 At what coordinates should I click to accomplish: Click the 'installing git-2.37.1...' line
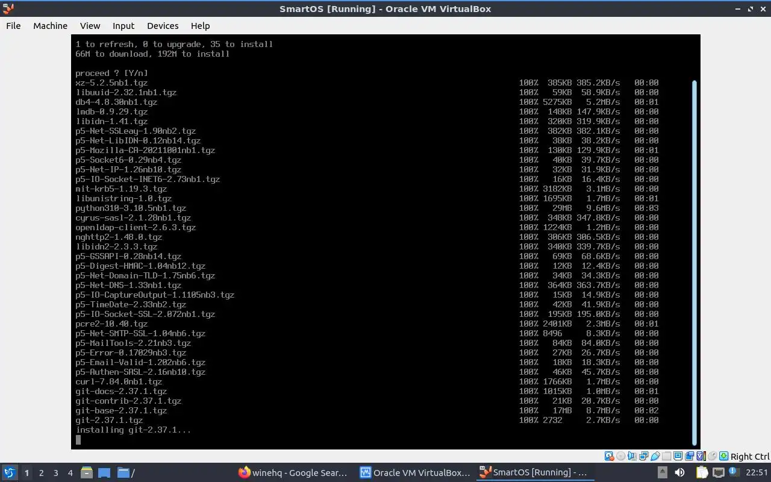point(133,430)
